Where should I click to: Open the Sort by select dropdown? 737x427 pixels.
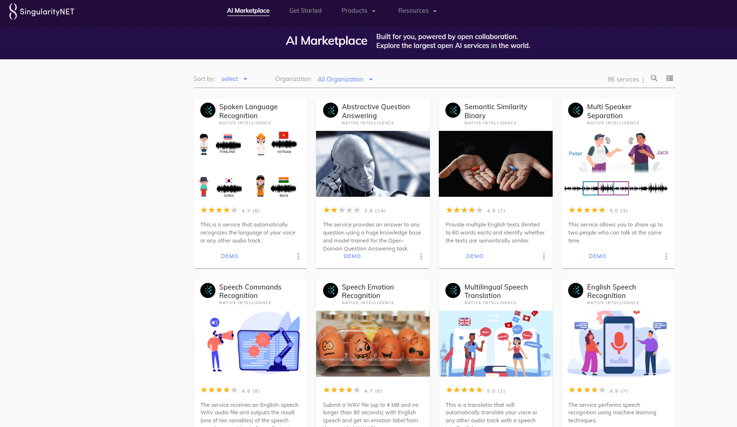234,79
